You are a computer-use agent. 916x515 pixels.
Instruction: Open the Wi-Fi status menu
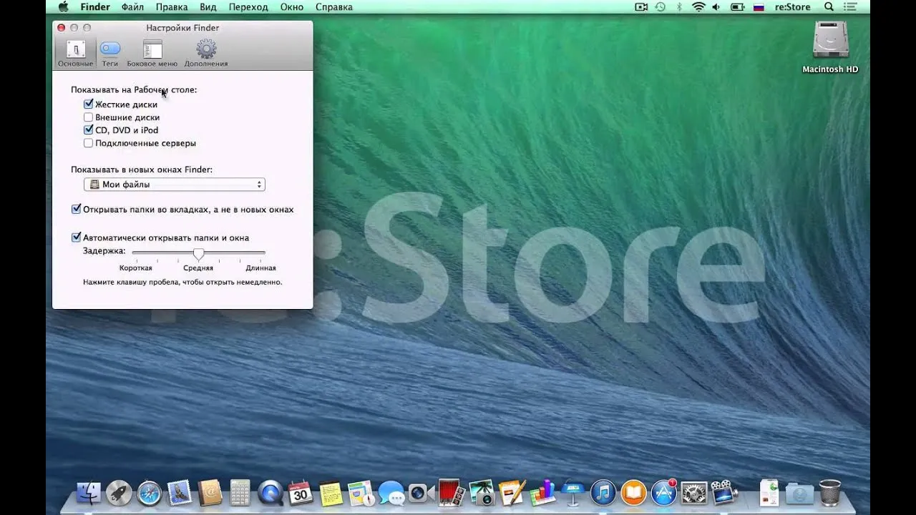pos(698,7)
